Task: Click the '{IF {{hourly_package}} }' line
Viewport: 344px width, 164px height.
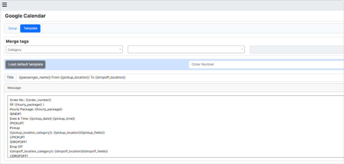Action: point(27,105)
